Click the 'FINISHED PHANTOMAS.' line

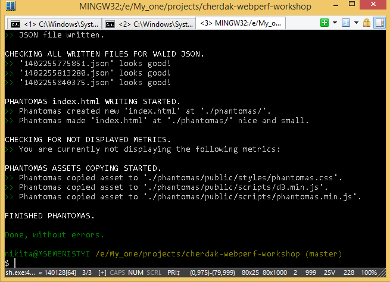coord(49,215)
